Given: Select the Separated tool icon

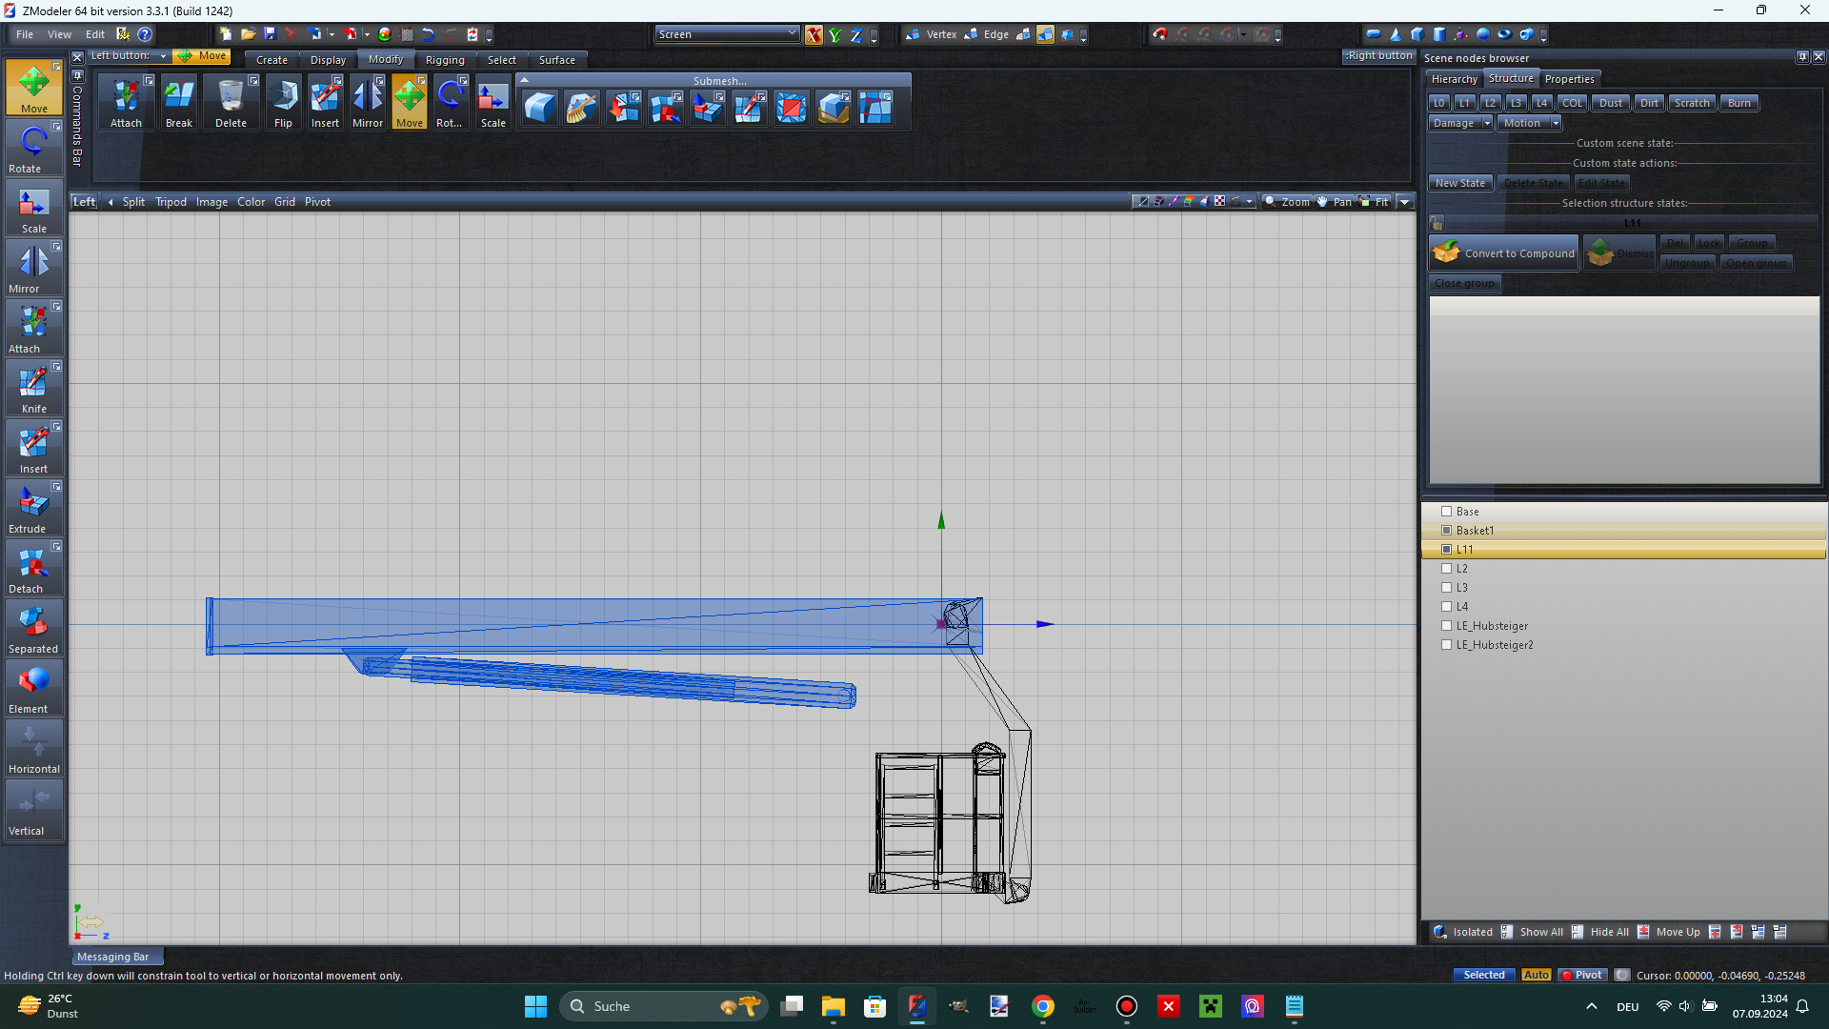Looking at the screenshot, I should point(33,628).
